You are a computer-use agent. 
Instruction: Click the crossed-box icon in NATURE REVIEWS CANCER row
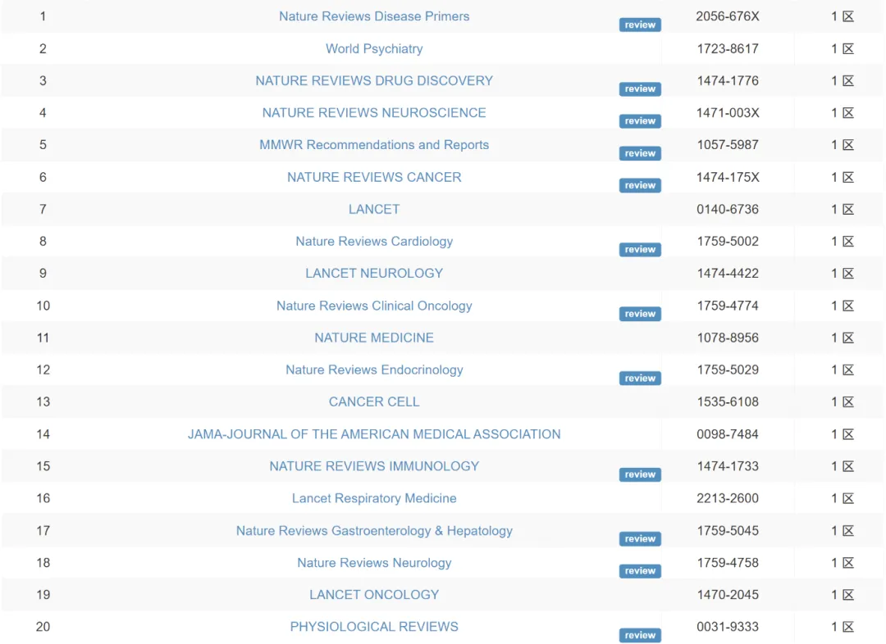tap(848, 177)
